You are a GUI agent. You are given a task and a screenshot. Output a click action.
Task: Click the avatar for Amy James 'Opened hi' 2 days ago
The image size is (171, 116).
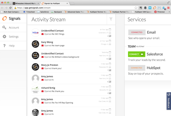pyautogui.click(x=35, y=78)
